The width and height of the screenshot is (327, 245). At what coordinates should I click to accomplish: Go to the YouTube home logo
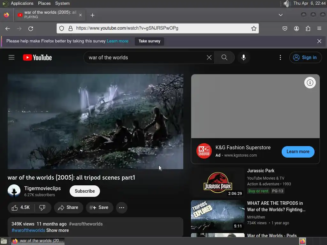tap(37, 57)
